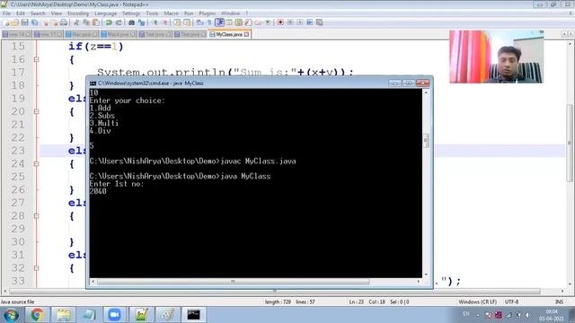Open Find using the binoculars icon
Viewport: 575px width, 323px height.
pyautogui.click(x=131, y=22)
